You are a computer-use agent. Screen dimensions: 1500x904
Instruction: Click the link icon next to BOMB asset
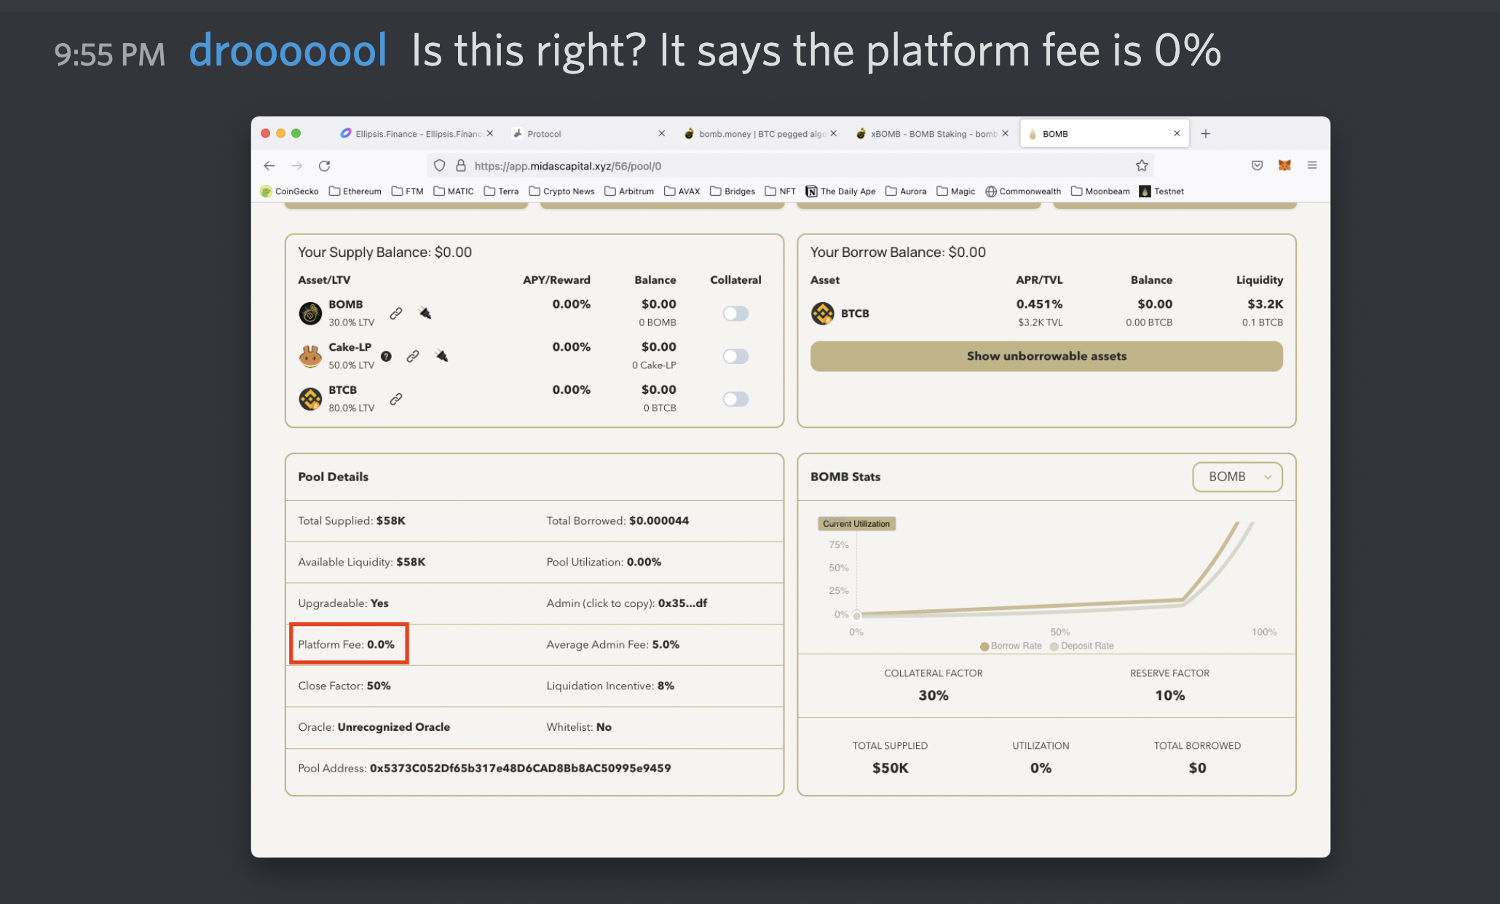396,313
